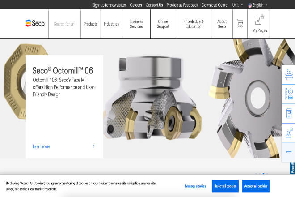The width and height of the screenshot is (295, 197).
Task: Open the Online Support menu
Action: point(163,24)
